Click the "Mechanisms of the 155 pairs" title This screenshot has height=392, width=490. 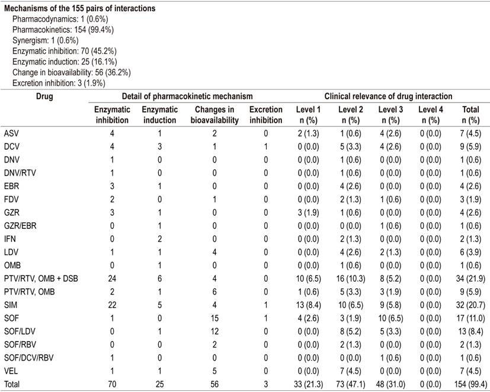(79, 9)
